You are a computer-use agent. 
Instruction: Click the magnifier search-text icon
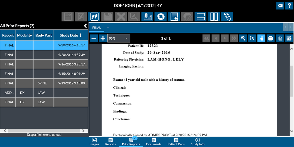pyautogui.click(x=243, y=38)
